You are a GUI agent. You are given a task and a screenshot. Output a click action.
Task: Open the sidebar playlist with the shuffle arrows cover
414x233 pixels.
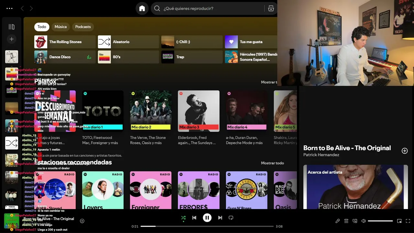tap(12, 143)
